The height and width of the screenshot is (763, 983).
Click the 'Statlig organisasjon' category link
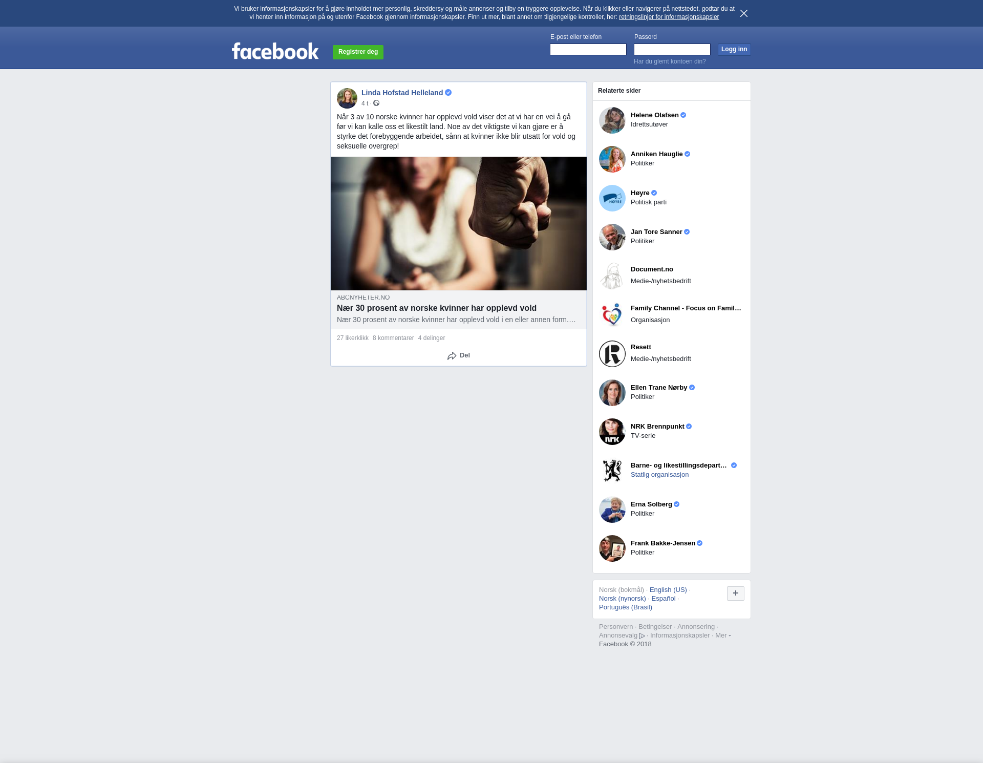click(x=659, y=475)
